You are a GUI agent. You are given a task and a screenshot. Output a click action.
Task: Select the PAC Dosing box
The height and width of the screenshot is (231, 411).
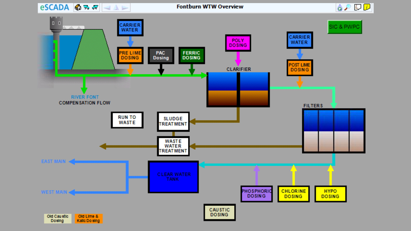[x=161, y=55]
